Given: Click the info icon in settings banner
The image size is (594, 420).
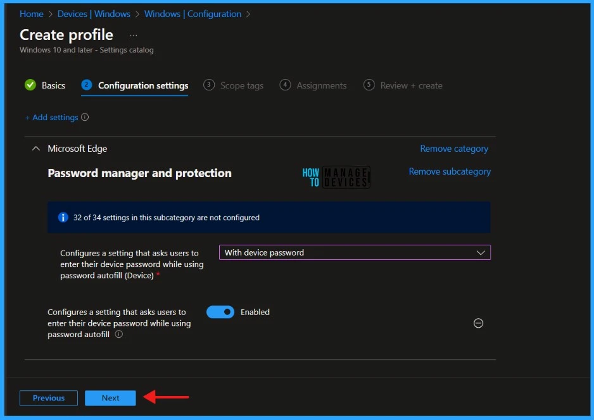Looking at the screenshot, I should (63, 217).
